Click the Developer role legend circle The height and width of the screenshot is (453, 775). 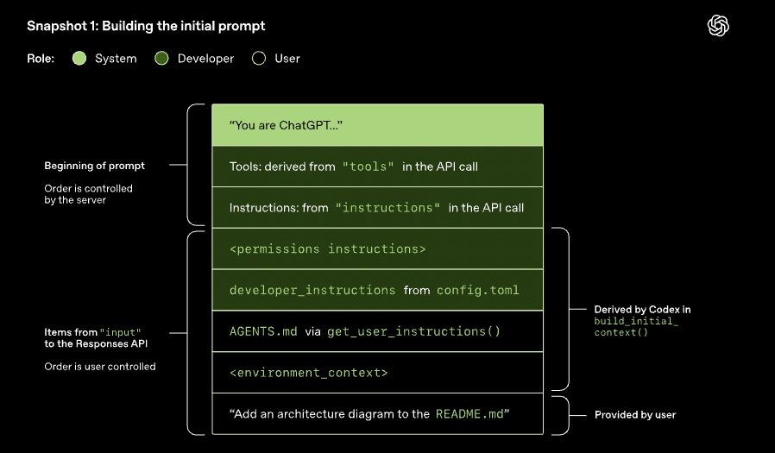(161, 59)
